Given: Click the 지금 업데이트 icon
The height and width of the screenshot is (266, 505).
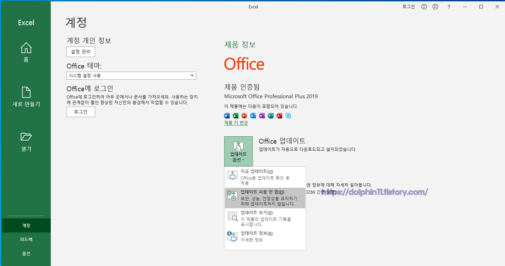Looking at the screenshot, I should (x=233, y=175).
